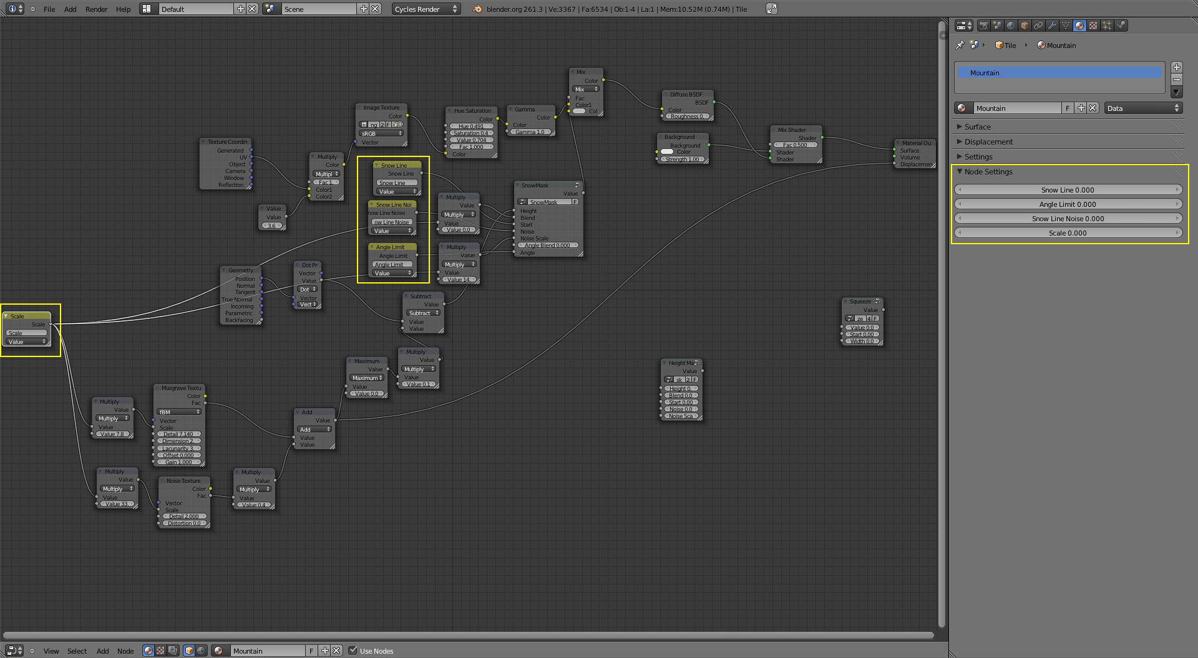1198x658 pixels.
Task: Toggle world nodes mode in node editor header
Action: coord(201,651)
